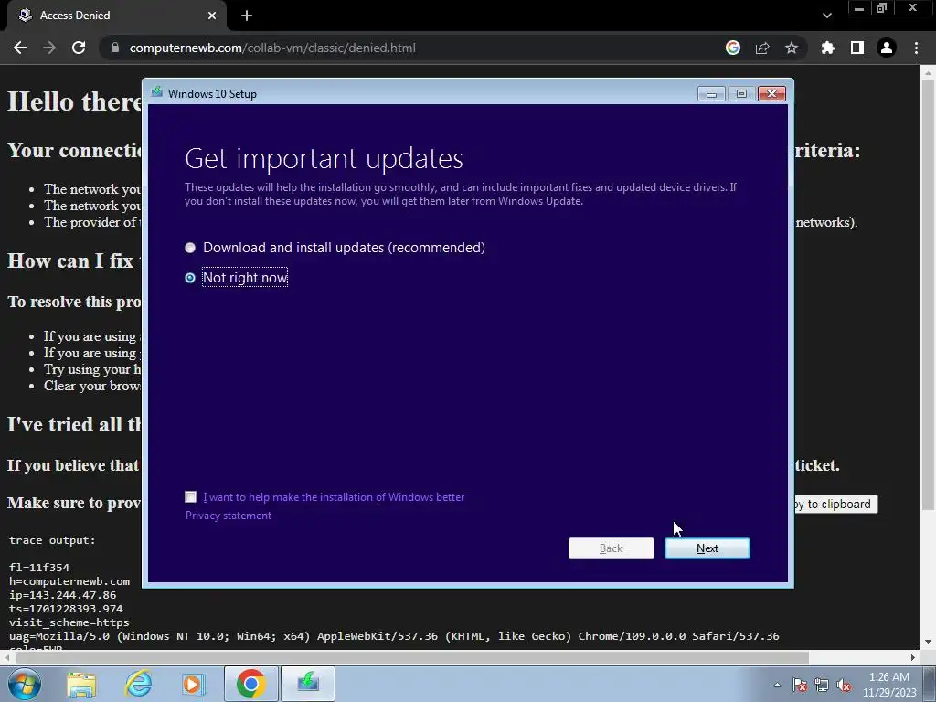This screenshot has width=936, height=702.
Task: Bookmark this page with the star
Action: point(792,48)
